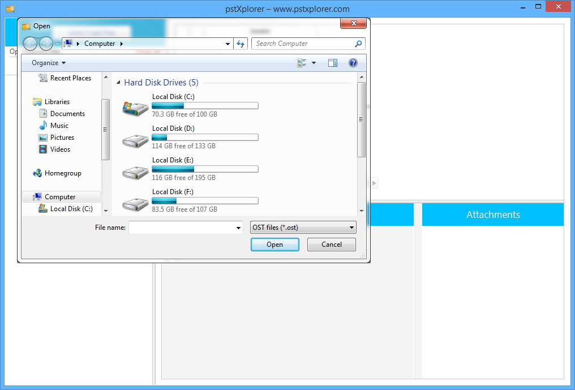Click the '83.5 GB free of 107 GB' text
Screen dimensions: 575x390
point(184,209)
